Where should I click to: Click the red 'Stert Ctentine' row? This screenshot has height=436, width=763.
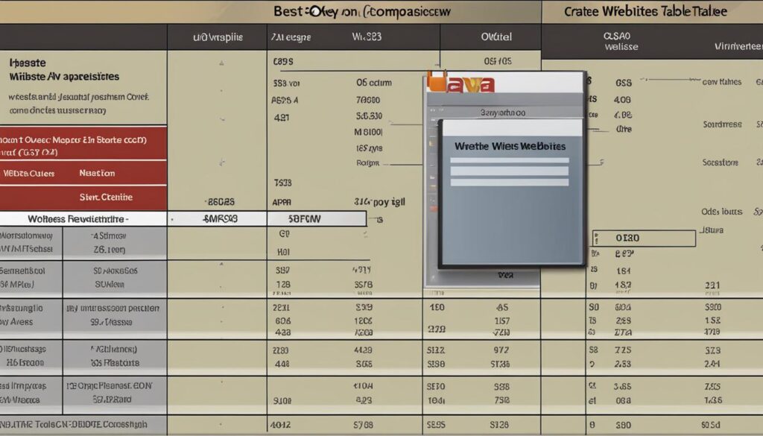coord(83,198)
